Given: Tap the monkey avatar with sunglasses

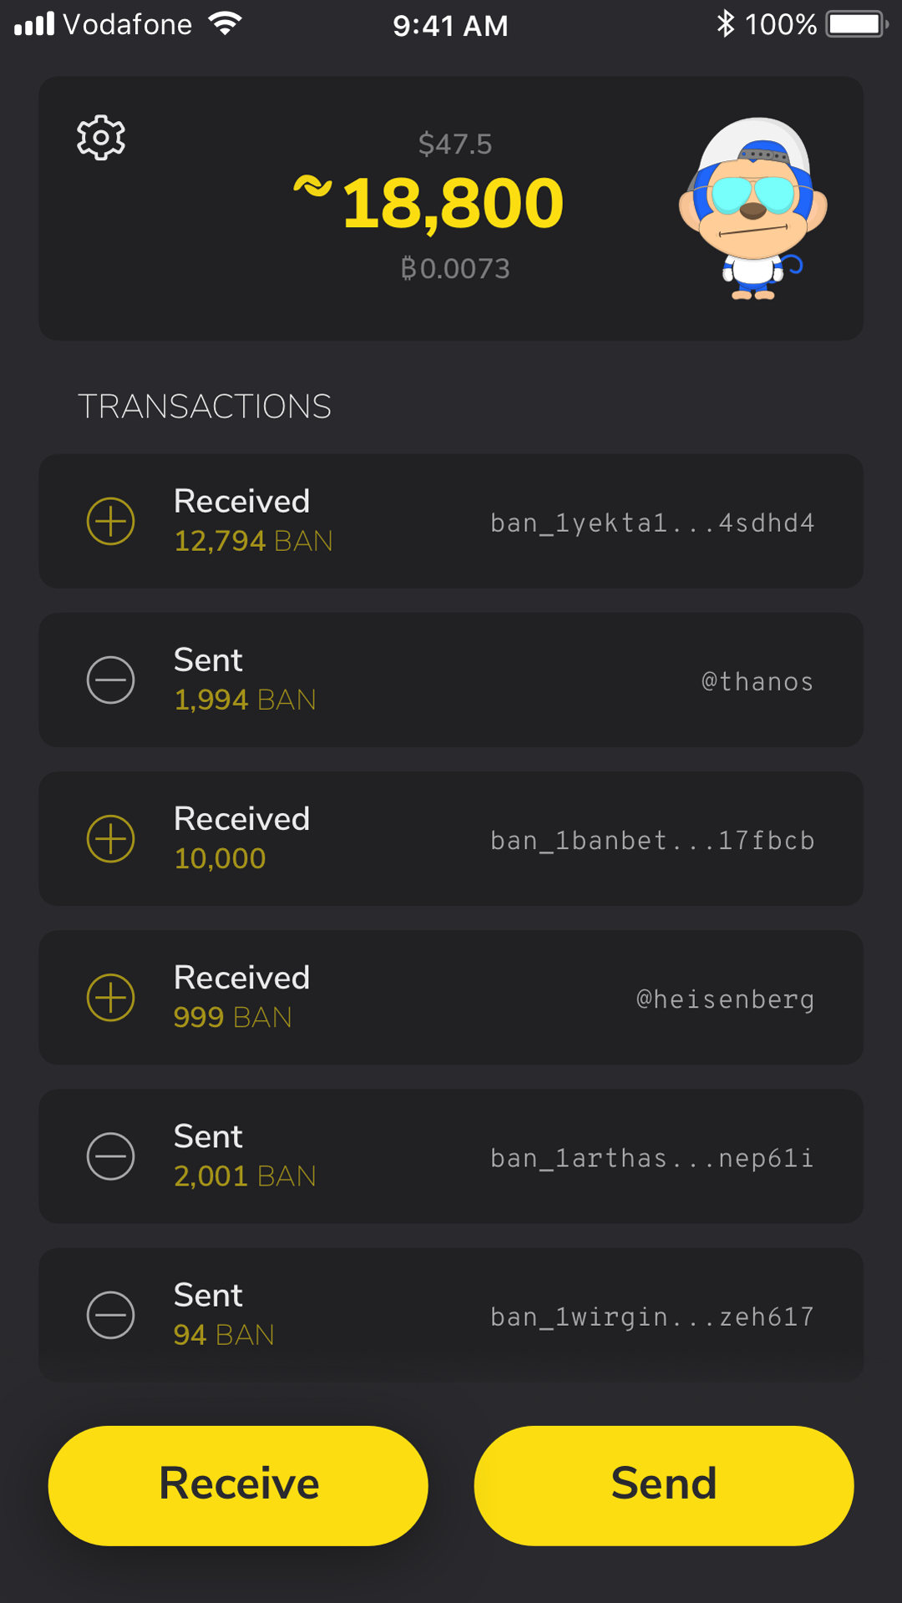Looking at the screenshot, I should 753,209.
